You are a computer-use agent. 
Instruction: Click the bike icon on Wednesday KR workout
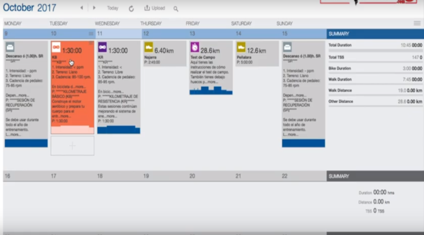[x=102, y=47]
